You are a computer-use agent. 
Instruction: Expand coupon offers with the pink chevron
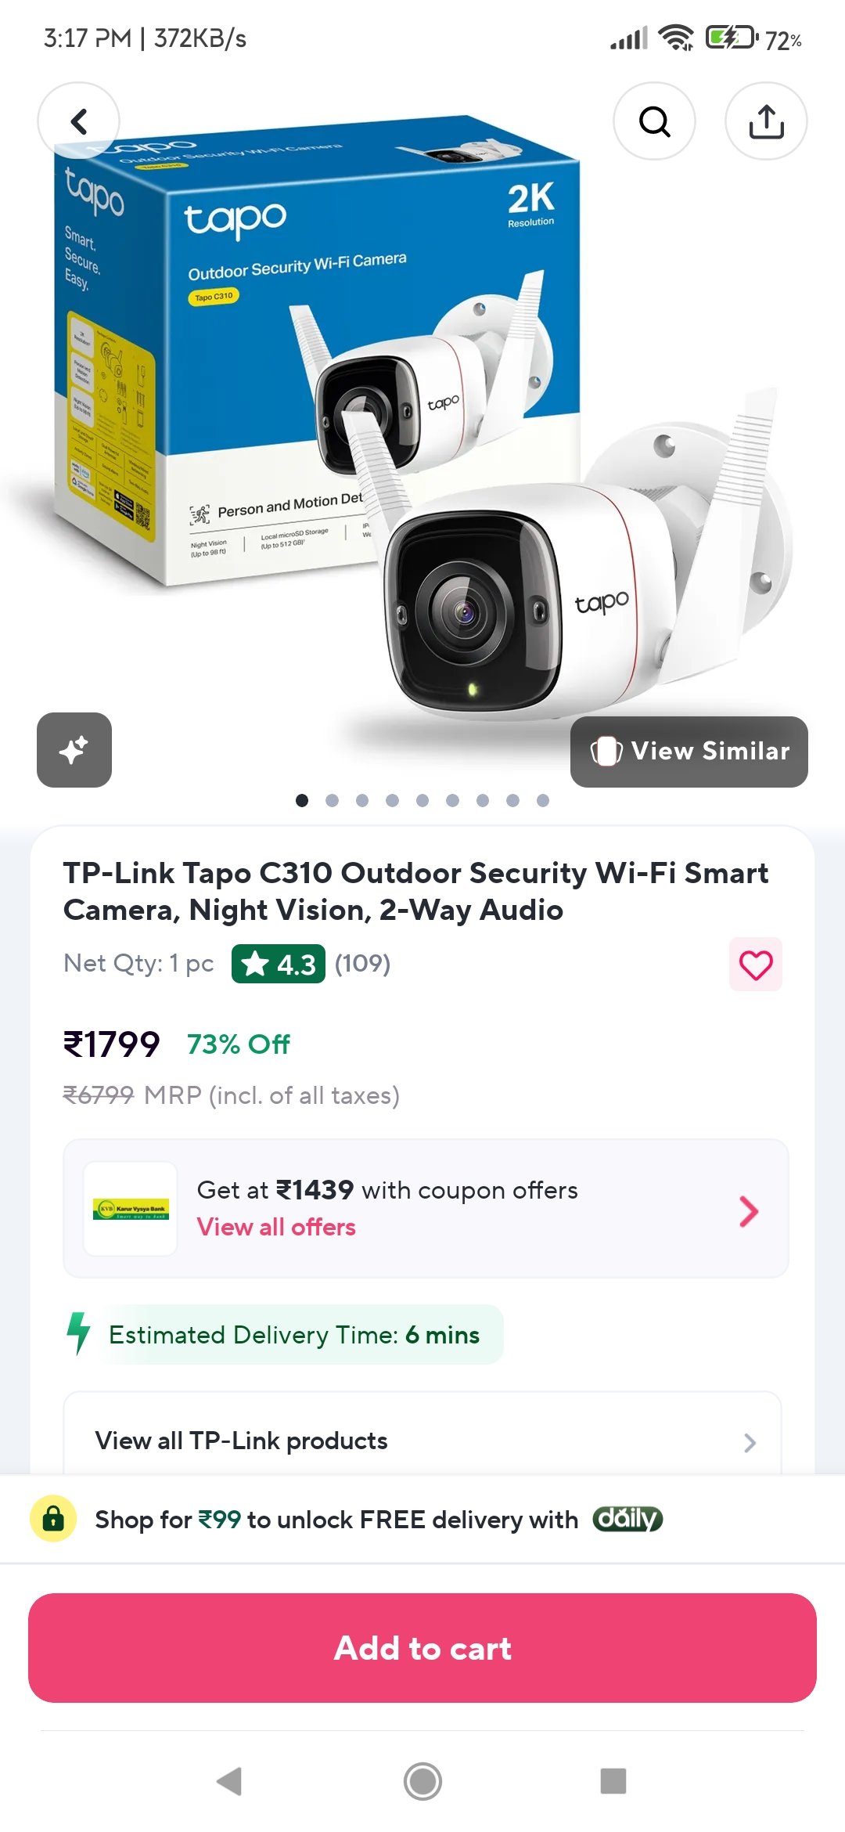click(749, 1211)
